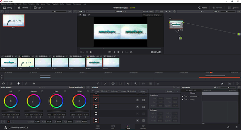Reset the Gamma color wheel
The width and height of the screenshot is (241, 130).
pos(42,91)
